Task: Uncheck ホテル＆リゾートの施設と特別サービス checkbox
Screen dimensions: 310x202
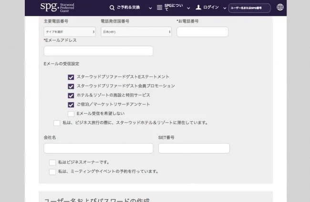Action: 71,96
